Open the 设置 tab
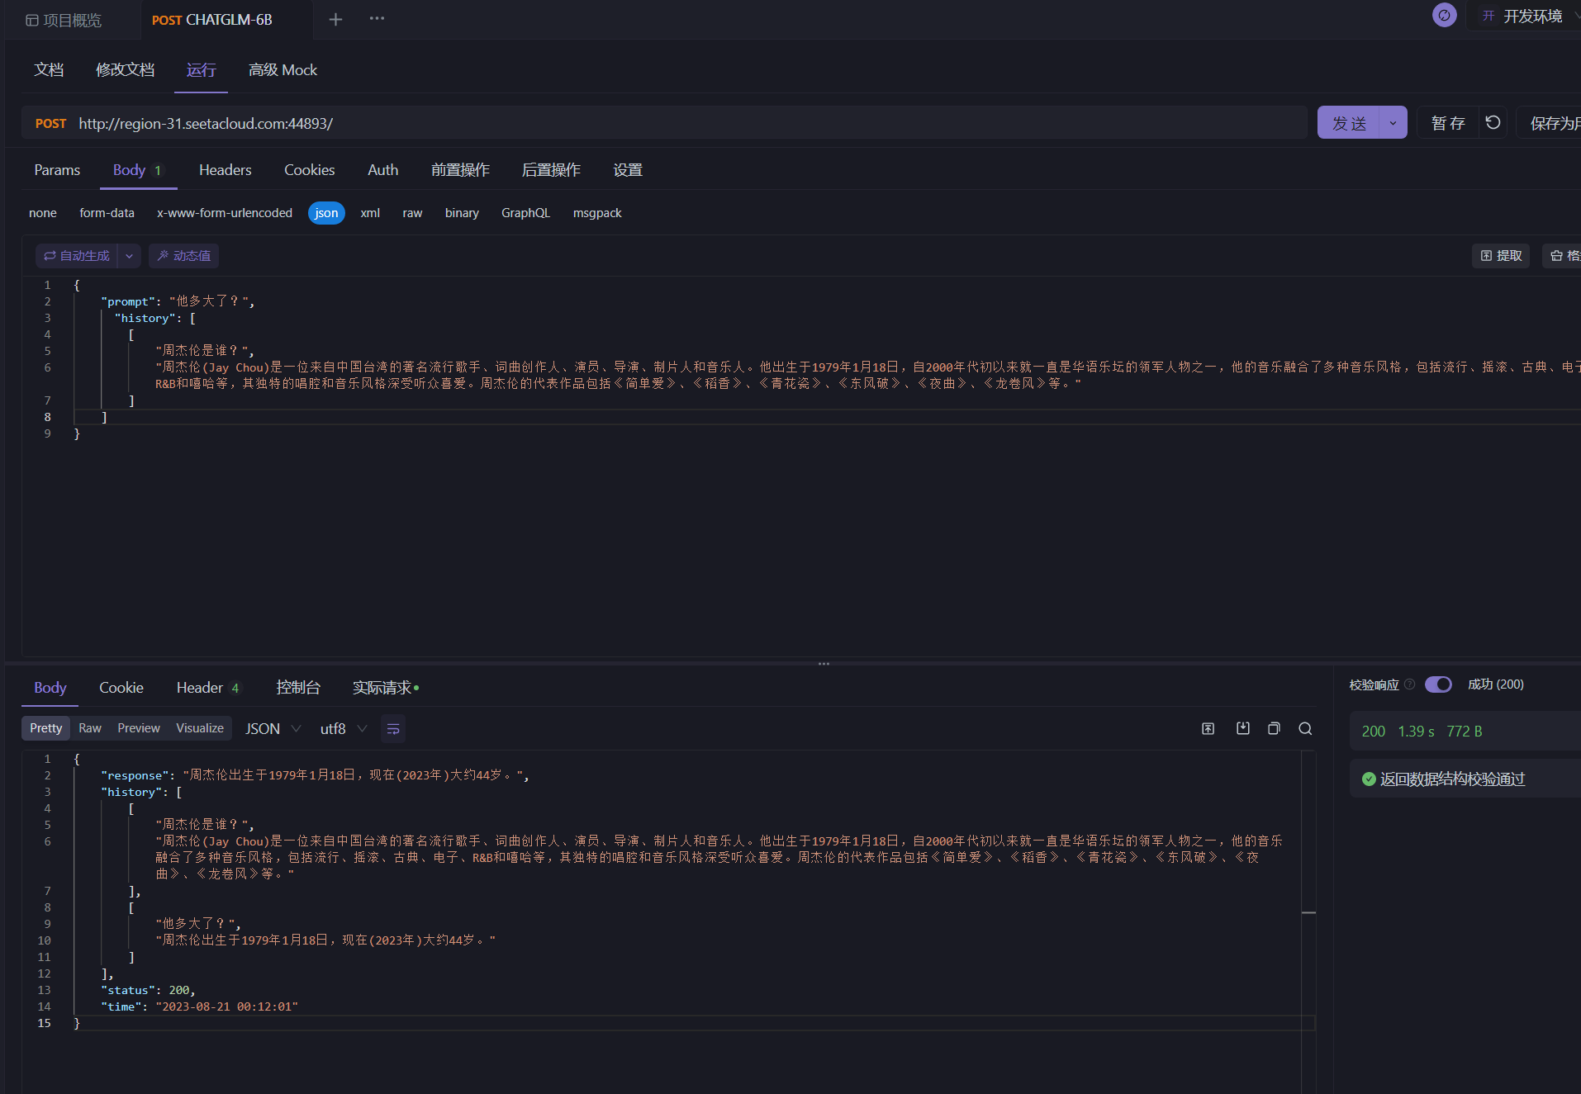 tap(628, 170)
